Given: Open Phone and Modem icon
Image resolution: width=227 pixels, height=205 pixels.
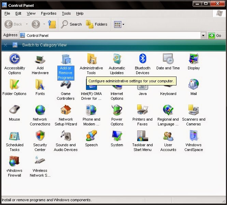Looking at the screenshot, I should coord(91,110).
